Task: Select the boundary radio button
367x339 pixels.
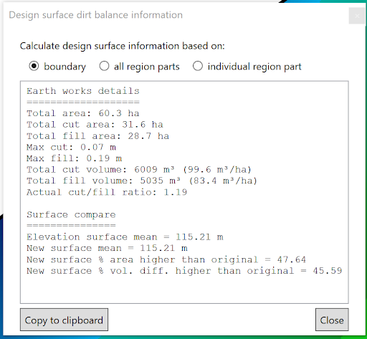Action: [34, 66]
